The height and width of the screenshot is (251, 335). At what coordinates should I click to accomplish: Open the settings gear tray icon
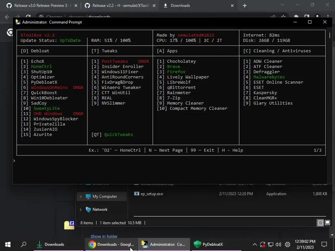click(x=288, y=244)
